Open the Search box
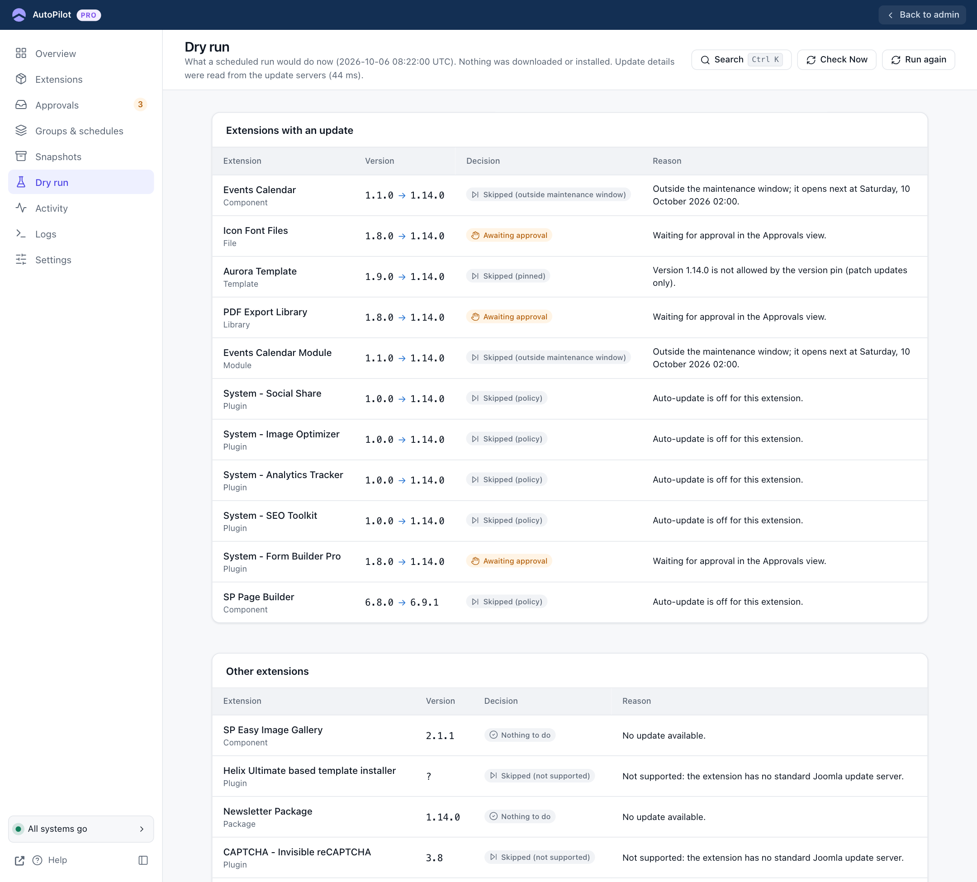Screen dimensions: 977x882 click(x=741, y=60)
